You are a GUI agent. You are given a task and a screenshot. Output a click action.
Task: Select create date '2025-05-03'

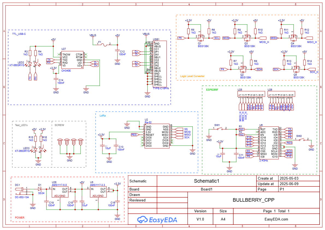pos(289,178)
